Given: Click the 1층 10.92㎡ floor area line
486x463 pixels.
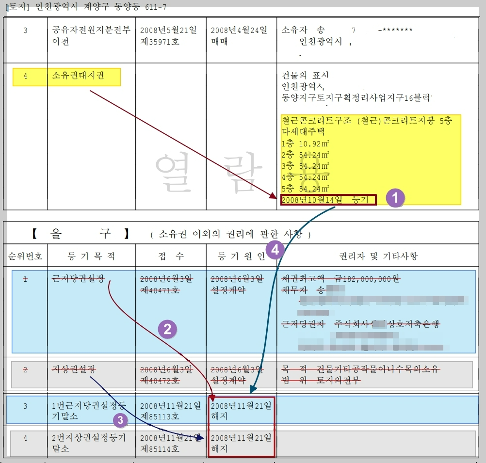Looking at the screenshot, I should 305,144.
